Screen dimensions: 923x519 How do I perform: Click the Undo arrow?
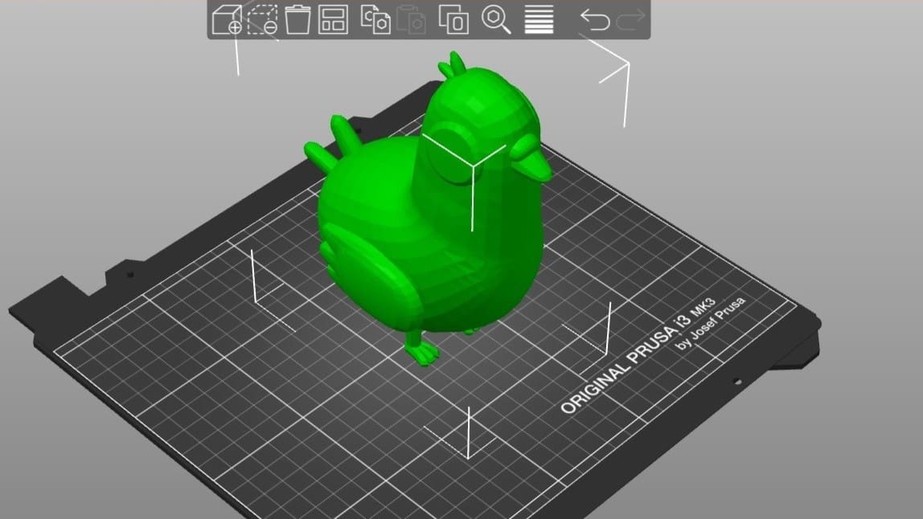(594, 20)
